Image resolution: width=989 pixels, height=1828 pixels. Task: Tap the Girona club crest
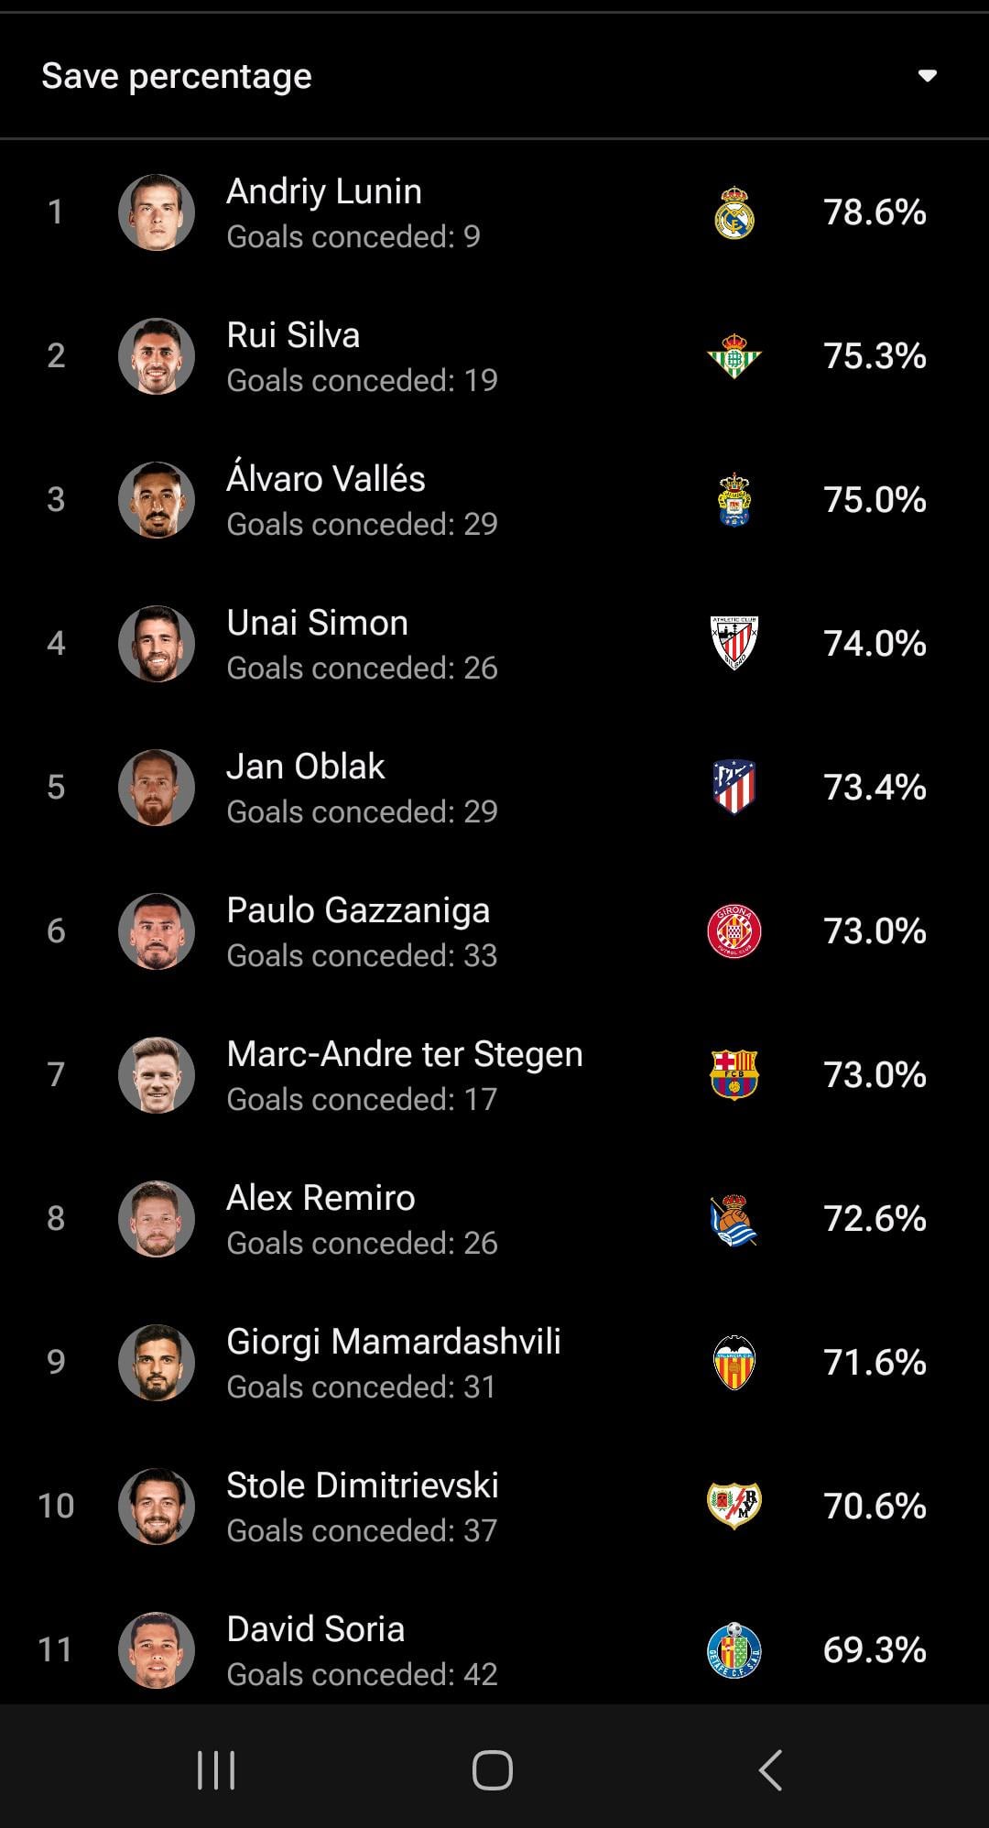click(734, 930)
